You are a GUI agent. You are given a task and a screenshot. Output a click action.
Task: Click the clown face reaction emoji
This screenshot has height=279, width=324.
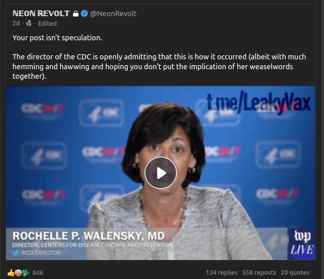[18, 273]
